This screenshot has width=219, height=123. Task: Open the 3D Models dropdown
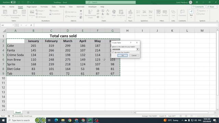pyautogui.click(x=42, y=17)
